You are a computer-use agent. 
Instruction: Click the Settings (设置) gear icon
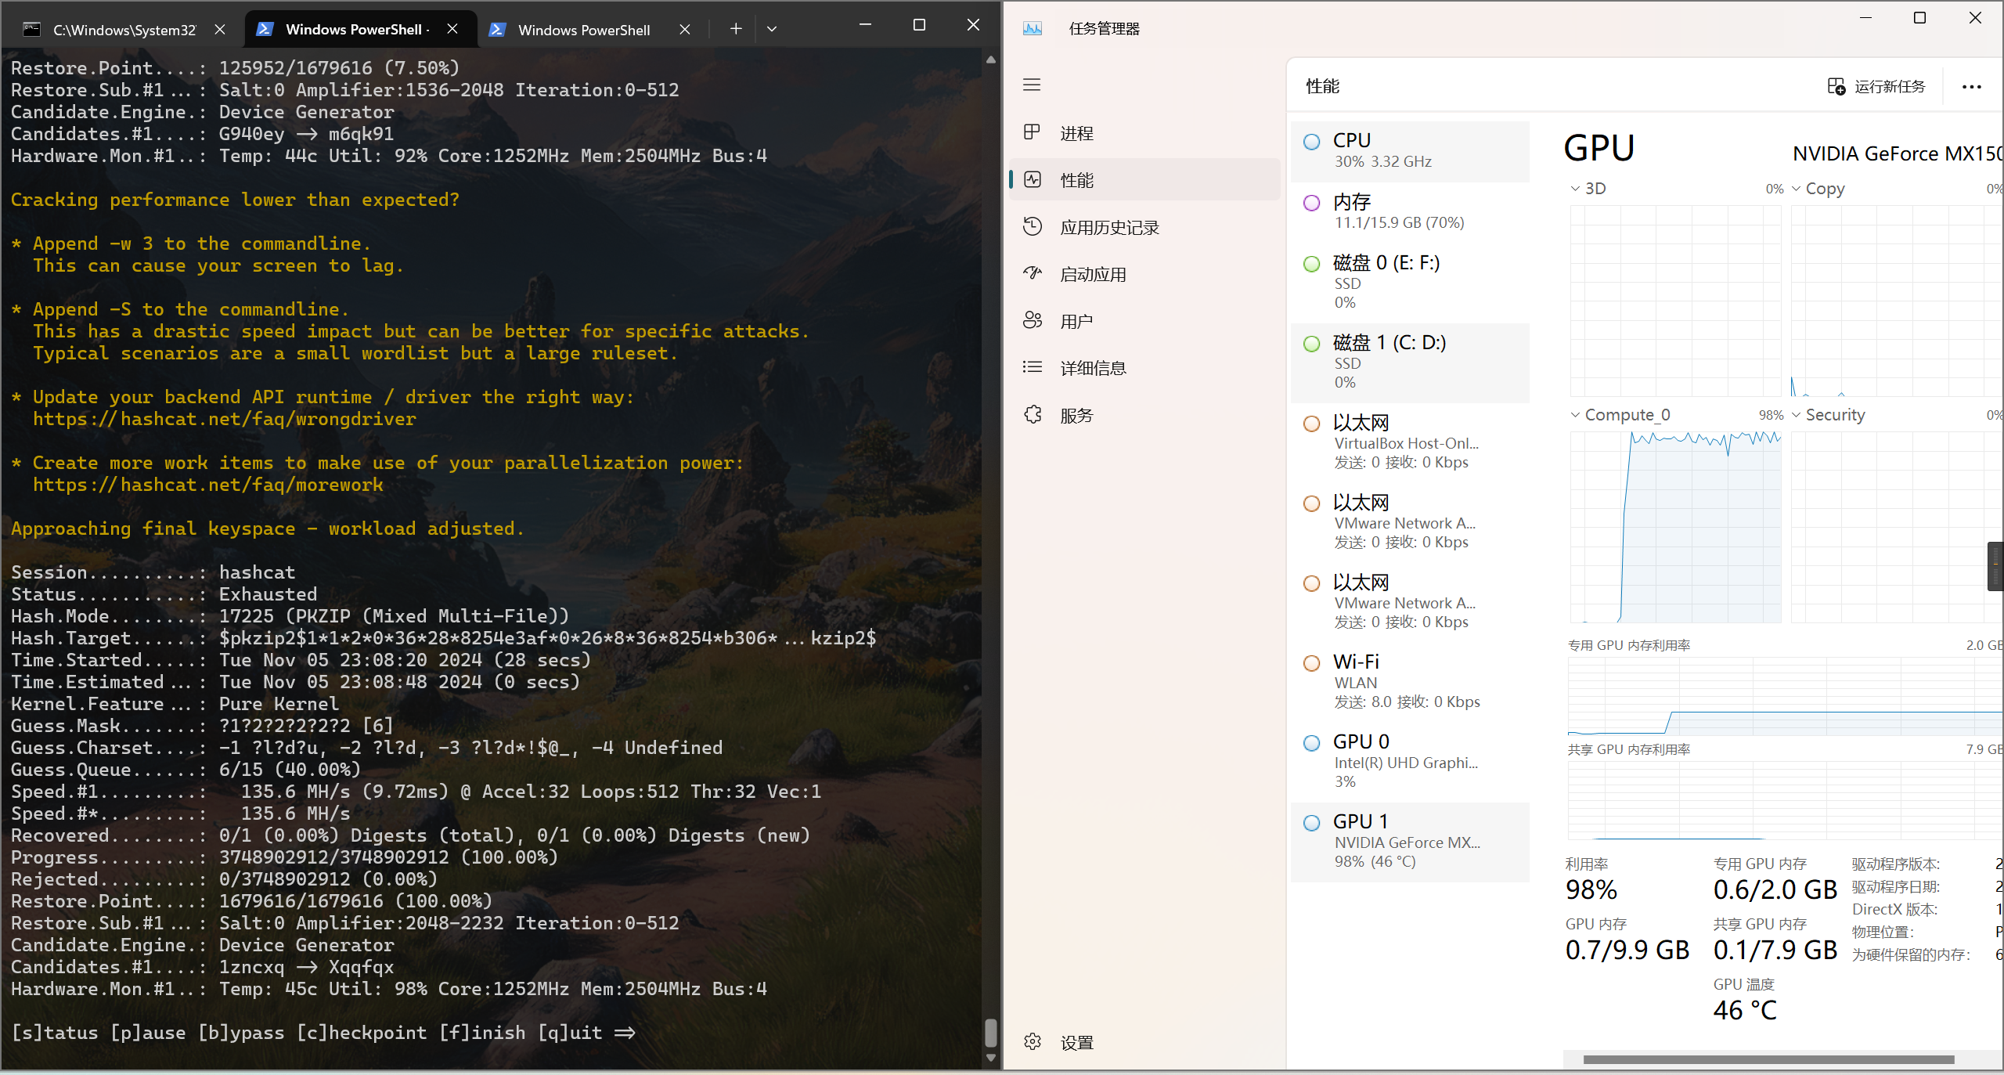click(x=1033, y=1041)
